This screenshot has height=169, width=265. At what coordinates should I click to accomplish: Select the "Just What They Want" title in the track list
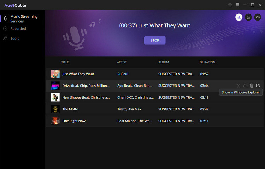pyautogui.click(x=78, y=74)
